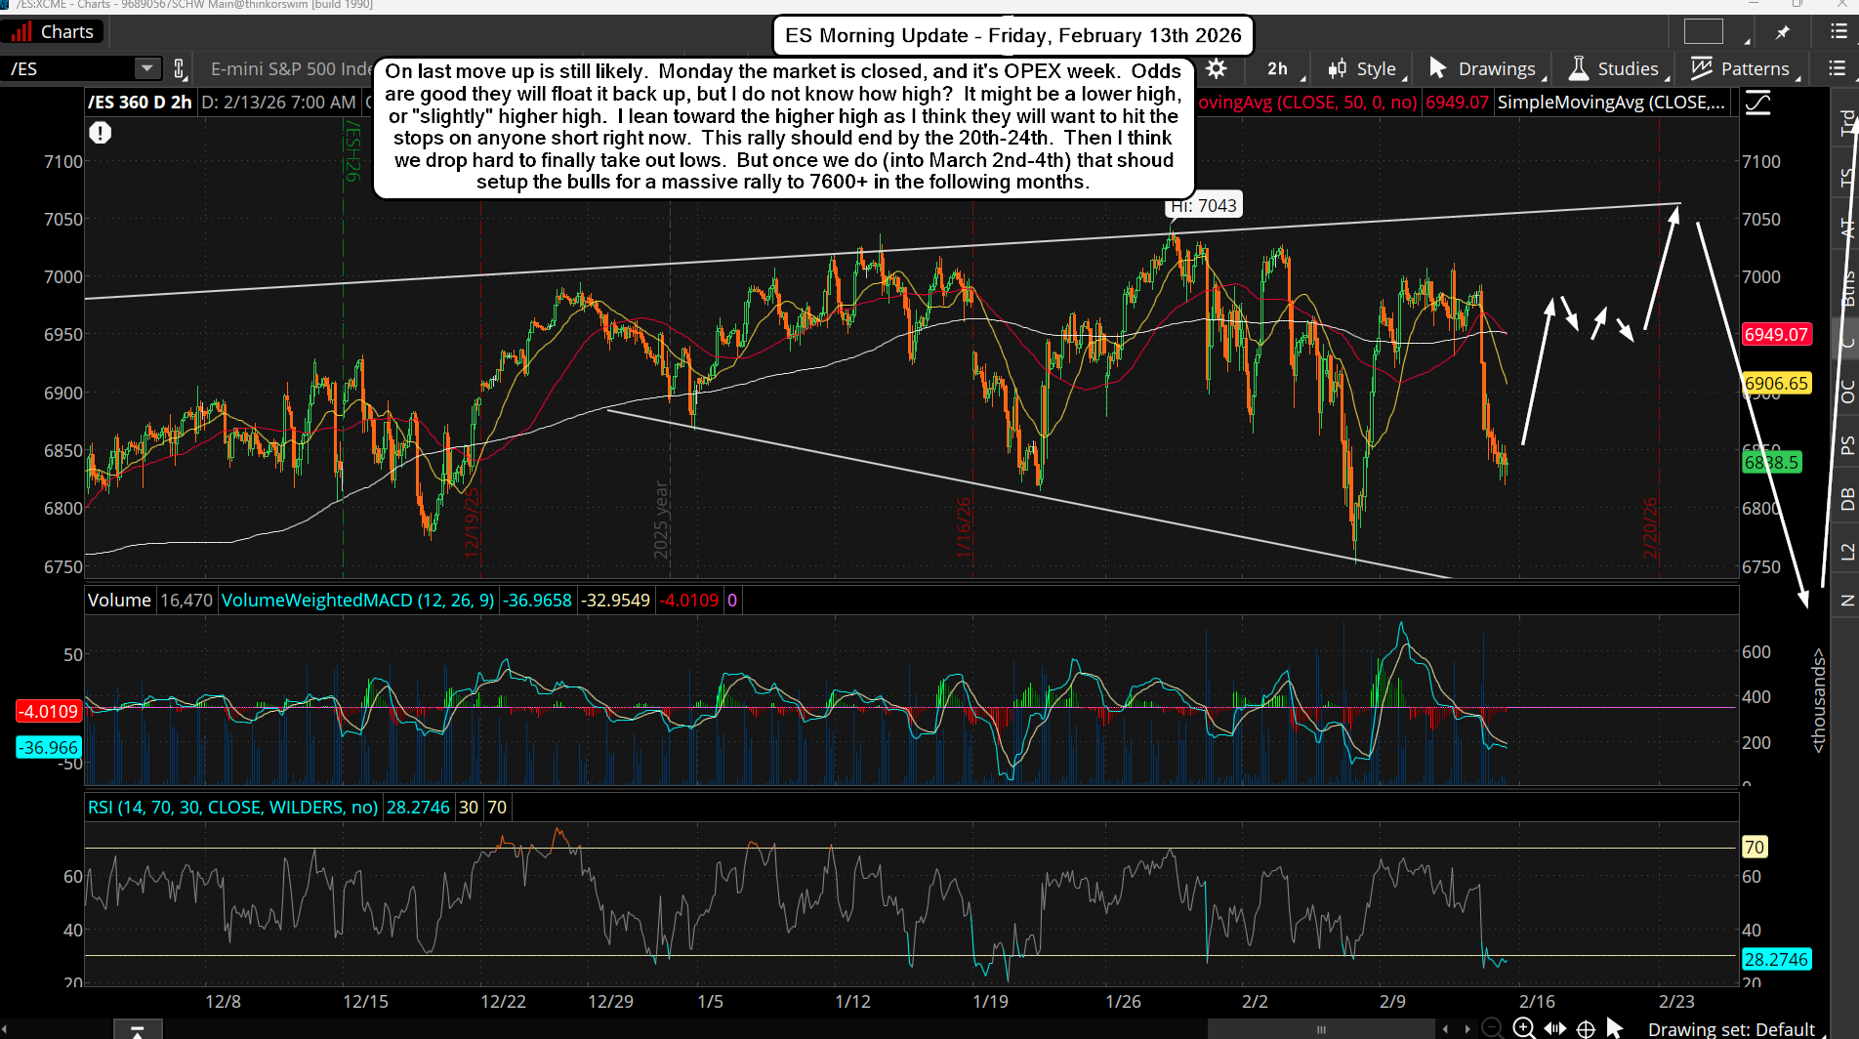Screen dimensions: 1859x1039
Task: Open the Style menu
Action: (1366, 68)
